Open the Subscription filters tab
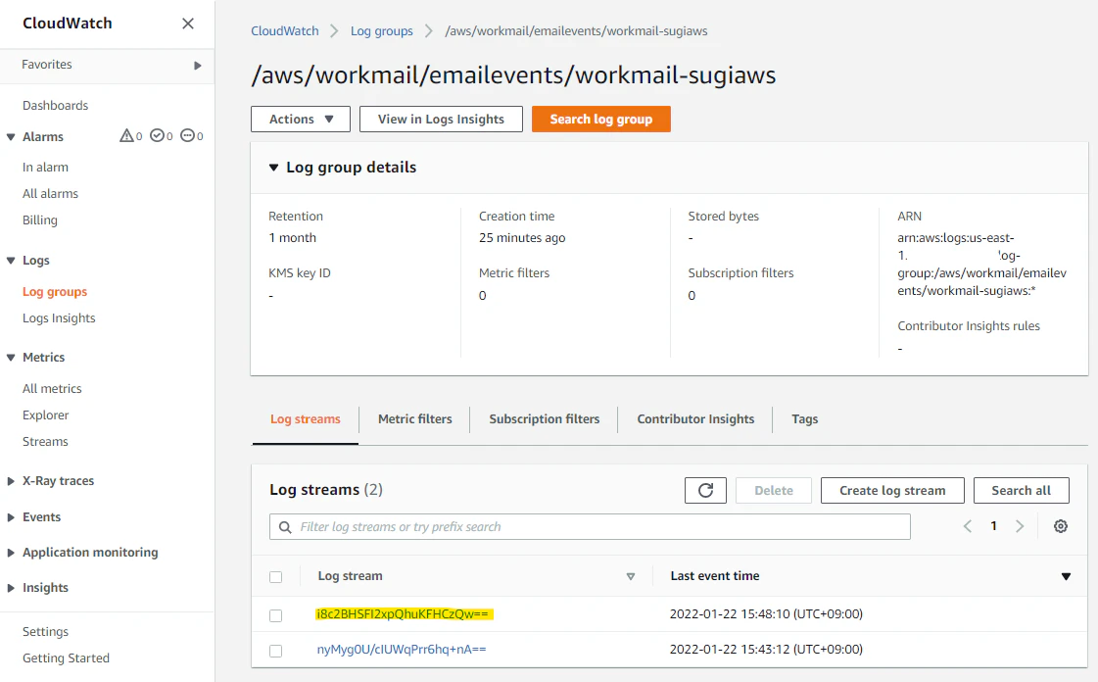Viewport: 1098px width, 682px height. pyautogui.click(x=544, y=418)
